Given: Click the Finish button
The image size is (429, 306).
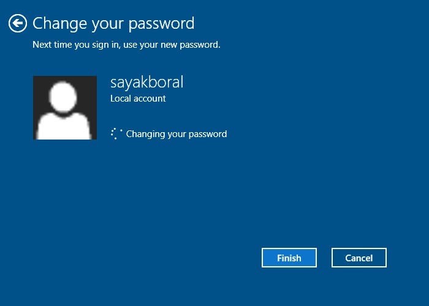Looking at the screenshot, I should 289,258.
